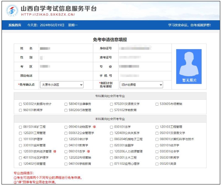Click the 山西自学考试信息服务平台 title
The width and height of the screenshot is (222, 186).
tap(59, 9)
